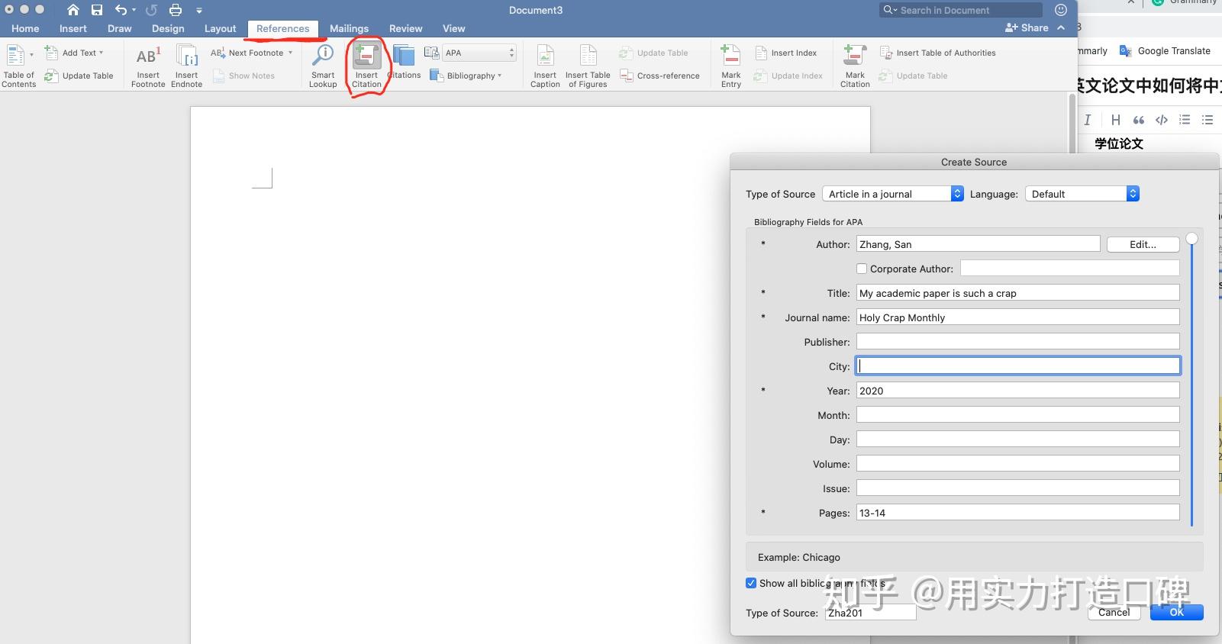This screenshot has height=644, width=1222.
Task: Open the Design tab
Action: (168, 28)
